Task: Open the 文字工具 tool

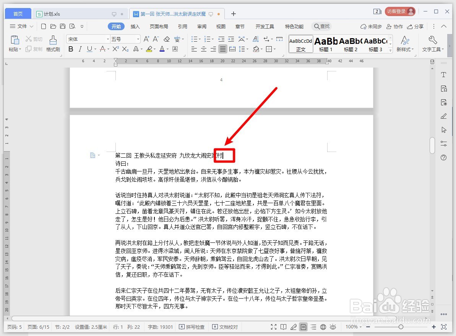Action: coord(433,44)
